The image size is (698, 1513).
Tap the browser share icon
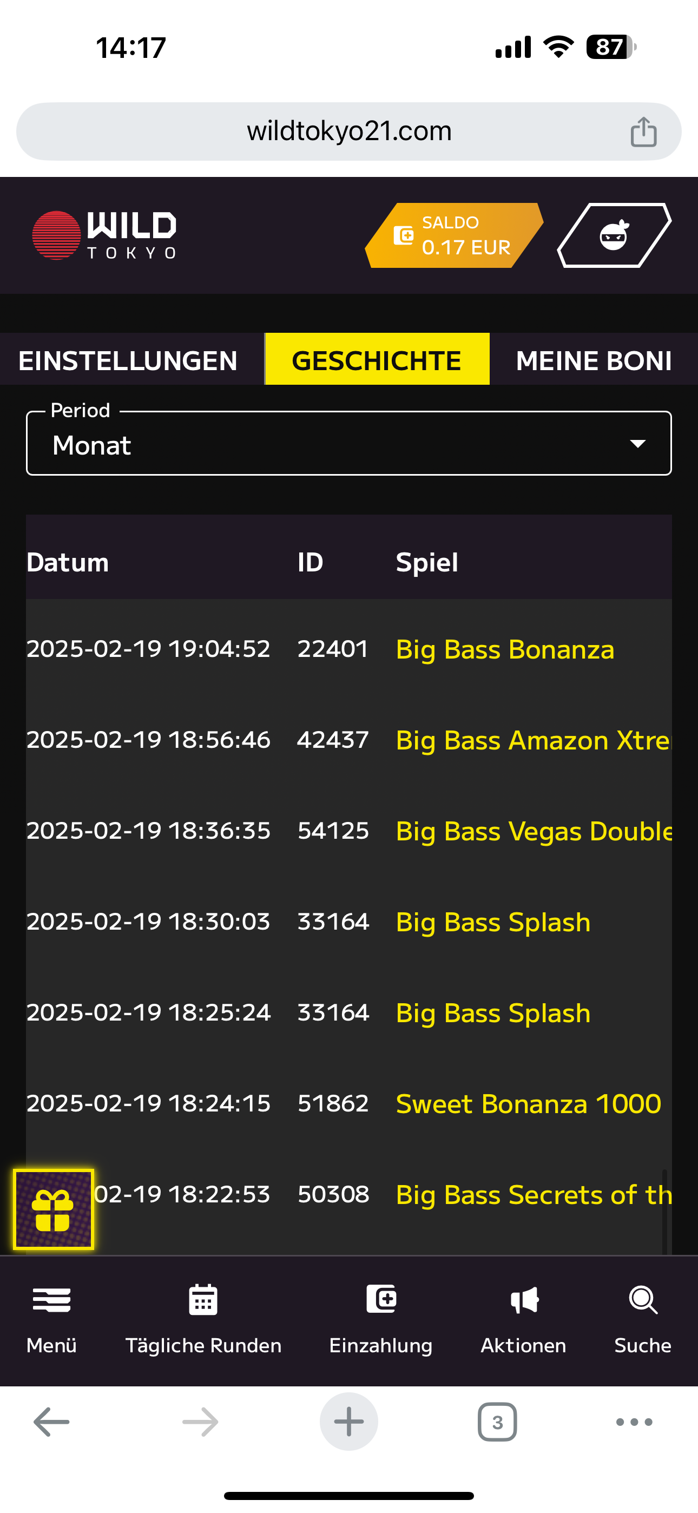[643, 131]
